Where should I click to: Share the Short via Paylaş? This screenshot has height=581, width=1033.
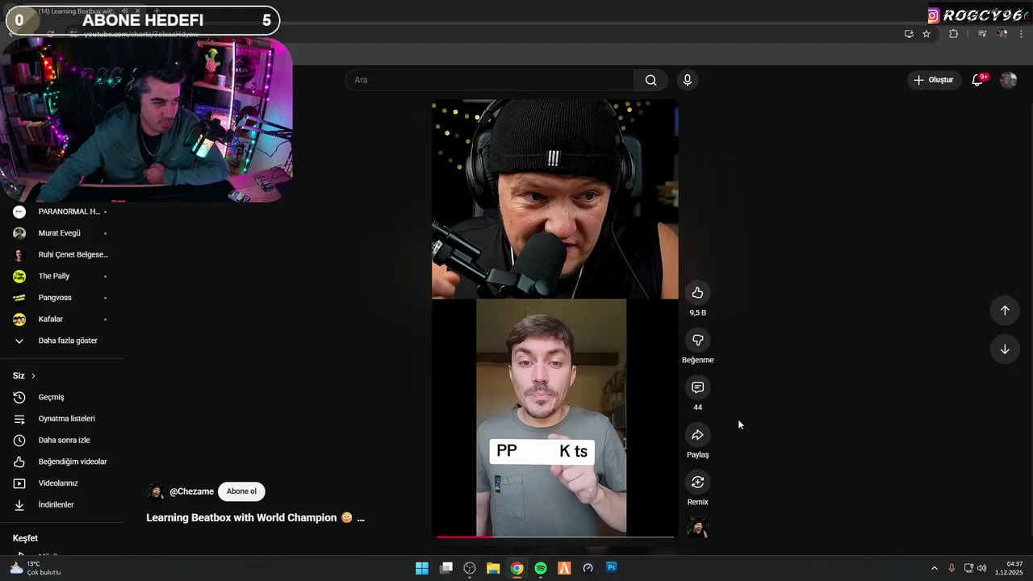tap(697, 435)
